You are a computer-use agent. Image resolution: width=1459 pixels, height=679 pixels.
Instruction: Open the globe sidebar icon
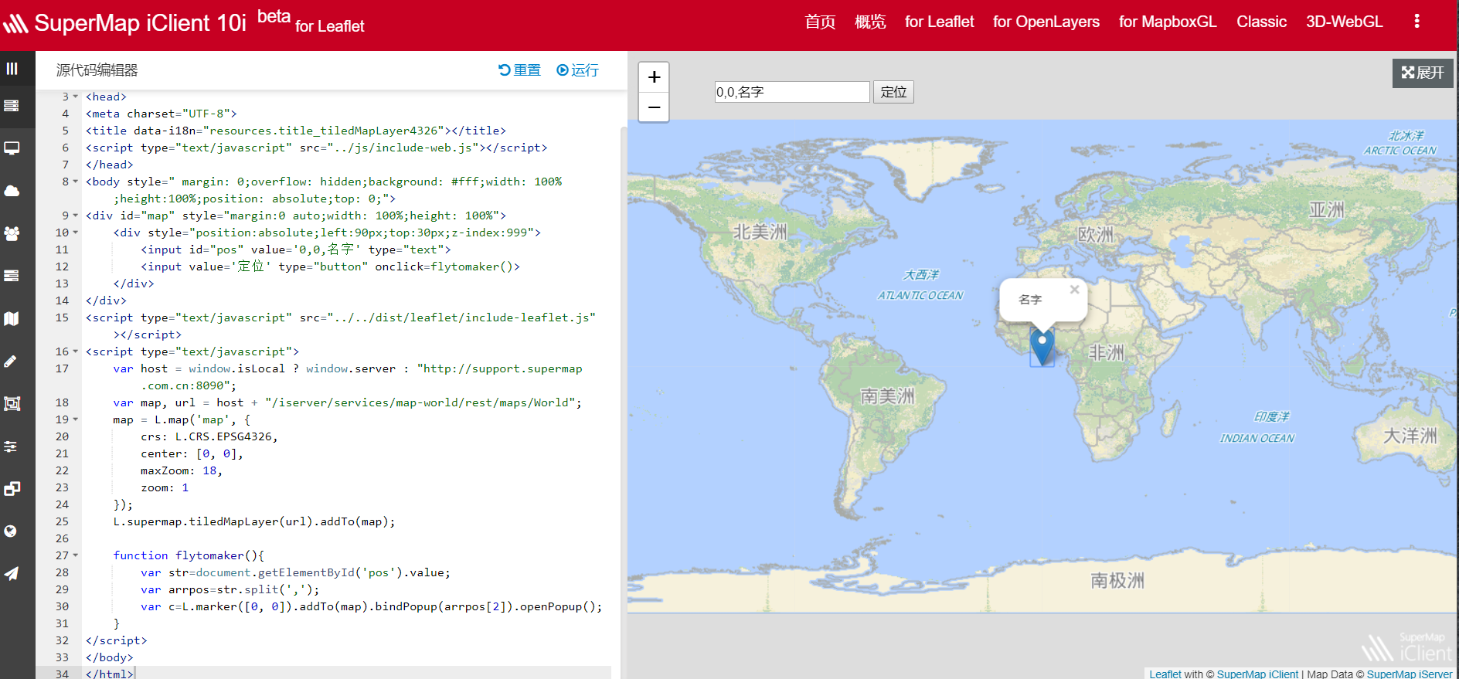pyautogui.click(x=12, y=531)
